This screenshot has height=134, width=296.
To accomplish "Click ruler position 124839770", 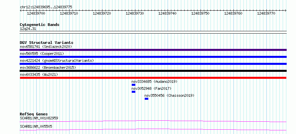I will pyautogui.click(x=266, y=13).
